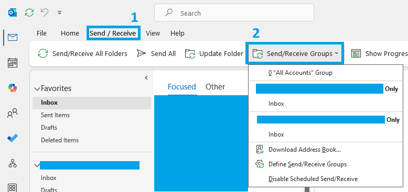
Task: Open Define Send/Receive Groups
Action: (x=326, y=164)
